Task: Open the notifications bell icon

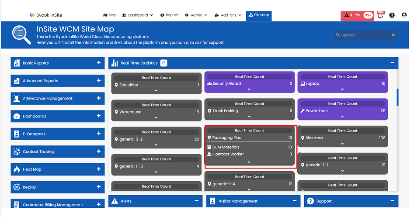Action: click(x=380, y=15)
